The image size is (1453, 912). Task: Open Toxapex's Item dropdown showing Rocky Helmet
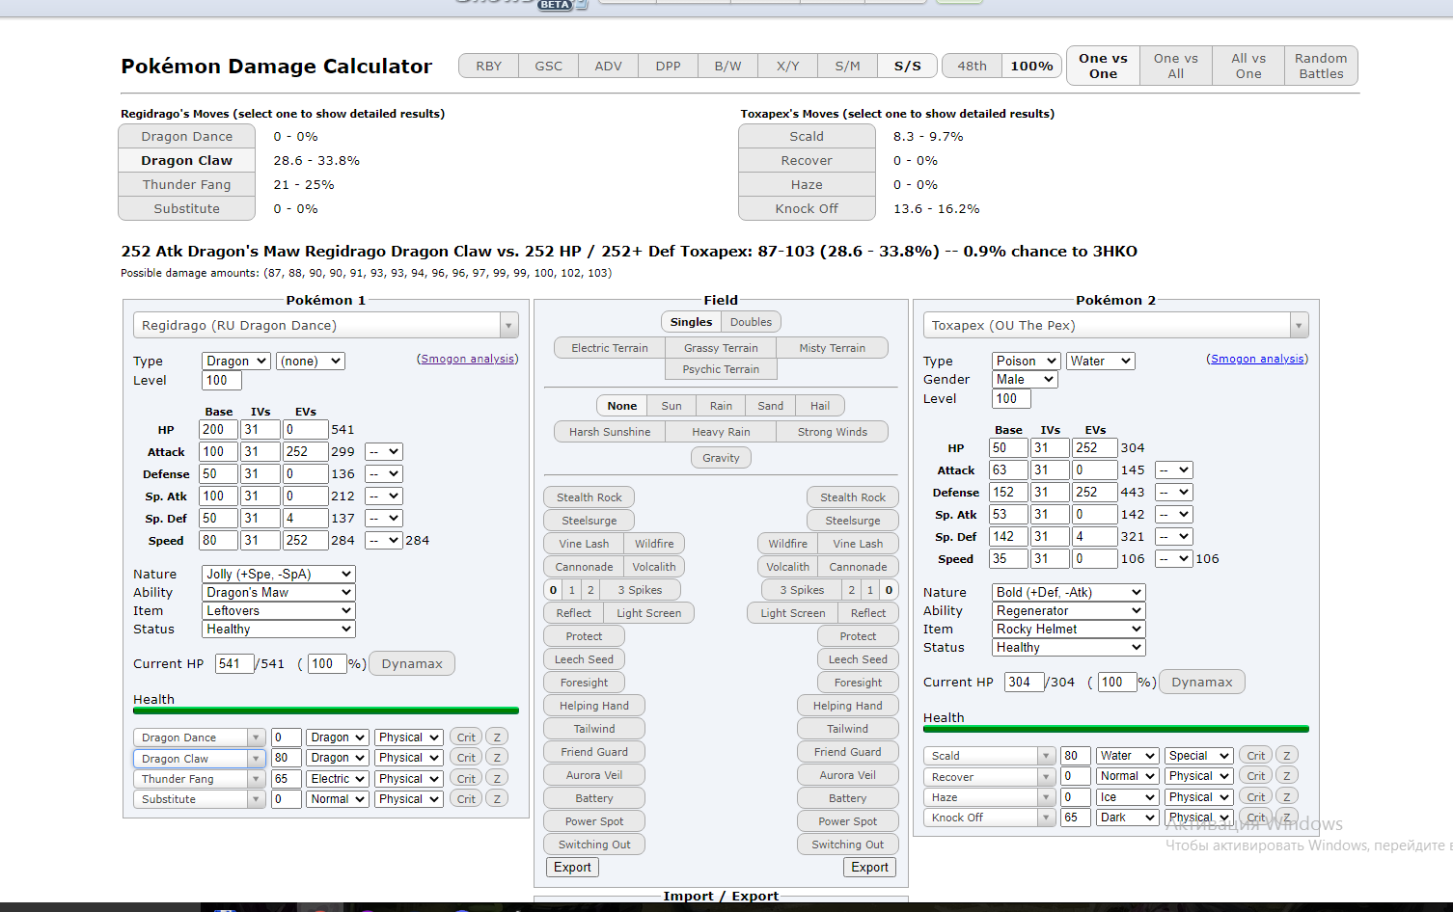1068,629
